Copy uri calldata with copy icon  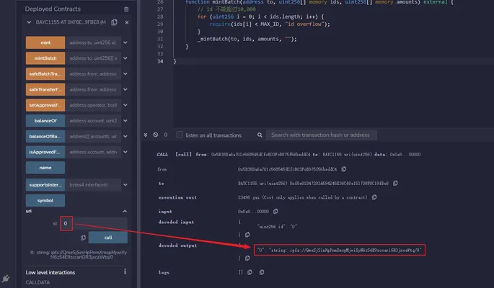point(83,238)
